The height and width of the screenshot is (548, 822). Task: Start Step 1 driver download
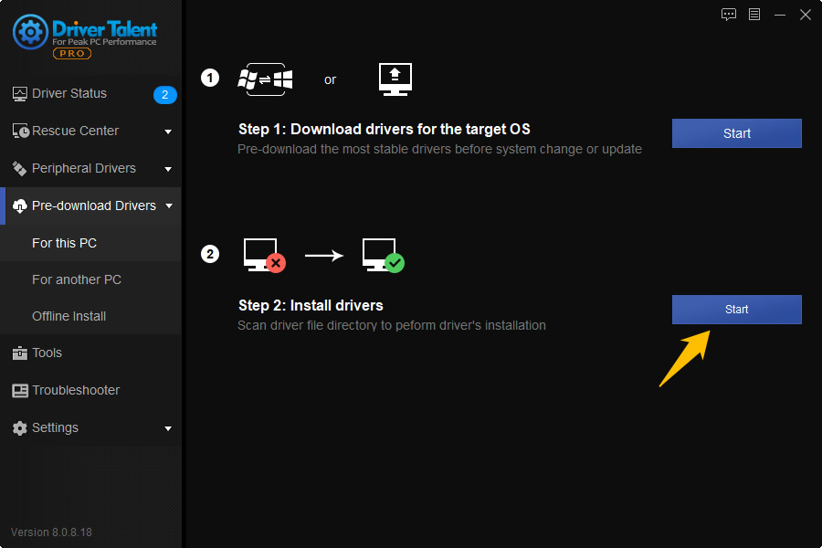(x=736, y=133)
